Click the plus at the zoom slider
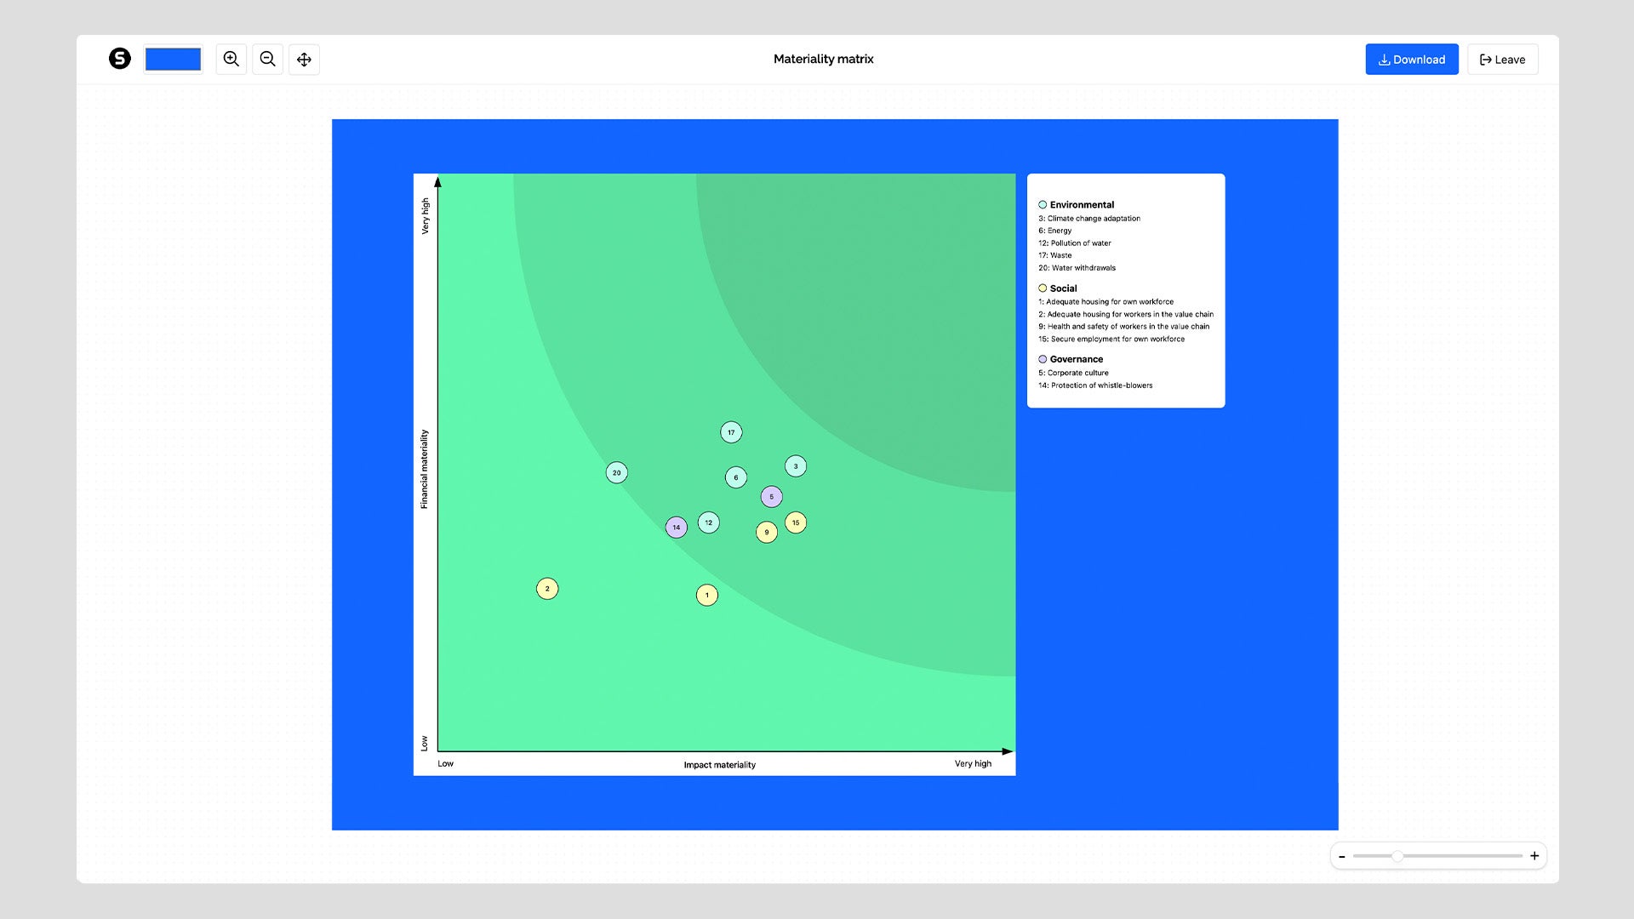 pos(1534,856)
